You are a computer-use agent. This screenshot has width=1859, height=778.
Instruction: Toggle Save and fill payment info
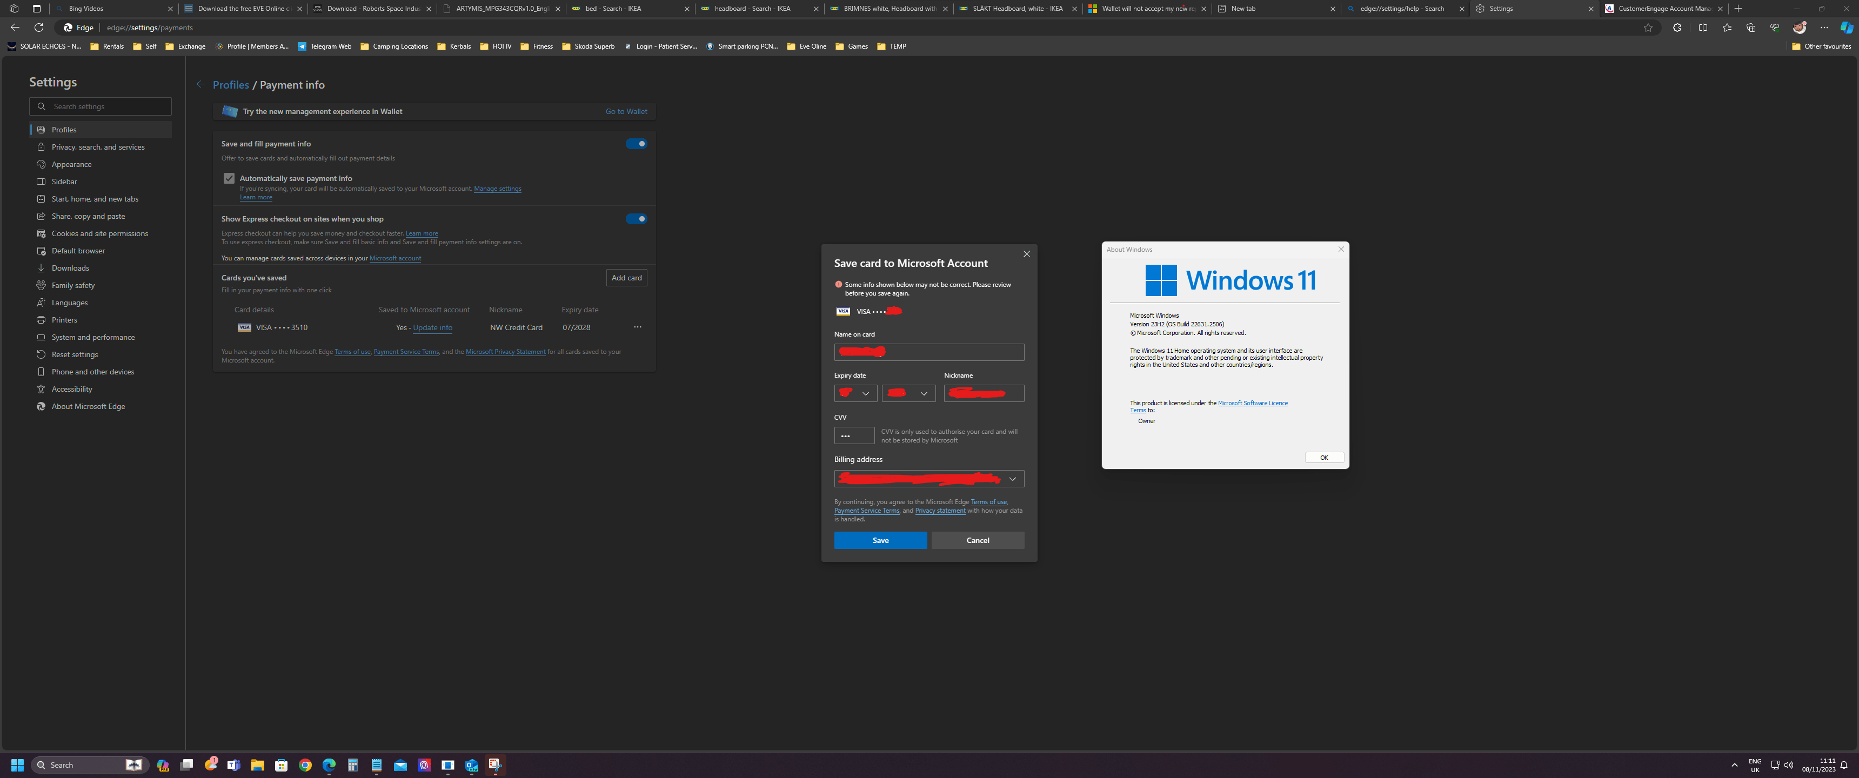[x=636, y=144]
